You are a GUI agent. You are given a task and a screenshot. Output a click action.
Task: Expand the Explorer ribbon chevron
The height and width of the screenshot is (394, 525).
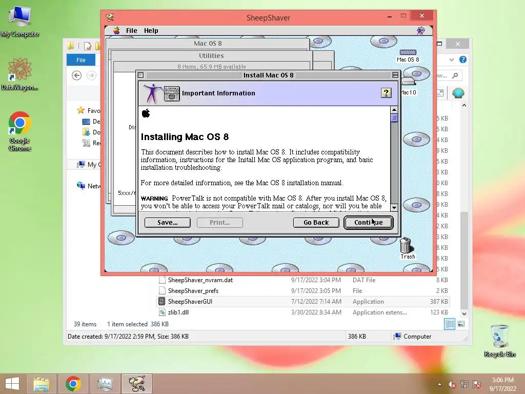tap(452, 60)
